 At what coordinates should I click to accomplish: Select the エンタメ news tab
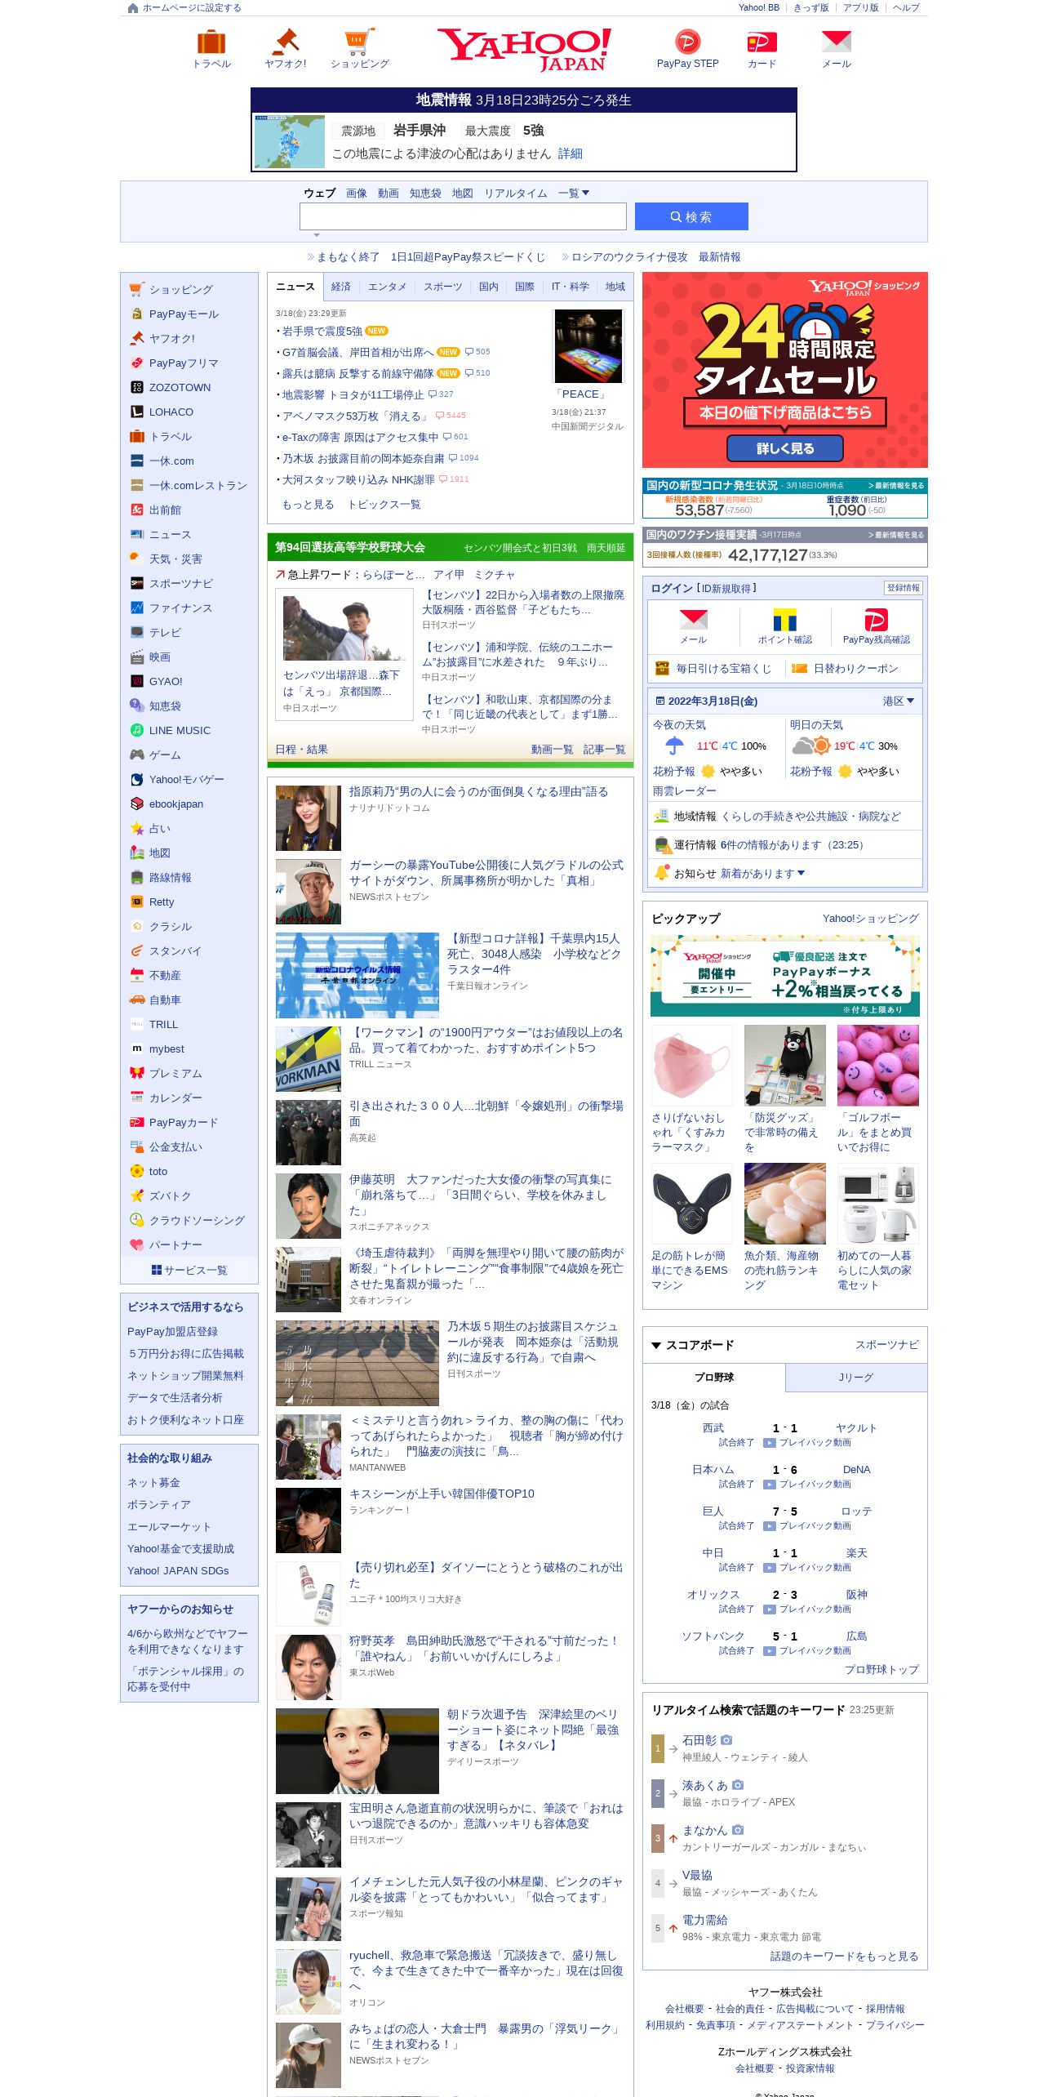[x=387, y=287]
